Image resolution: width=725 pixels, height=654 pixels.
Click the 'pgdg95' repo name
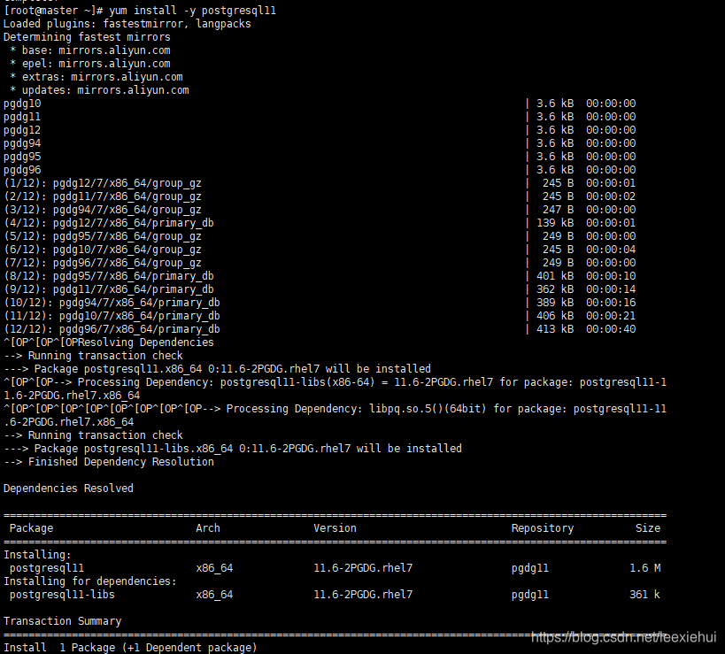point(22,157)
